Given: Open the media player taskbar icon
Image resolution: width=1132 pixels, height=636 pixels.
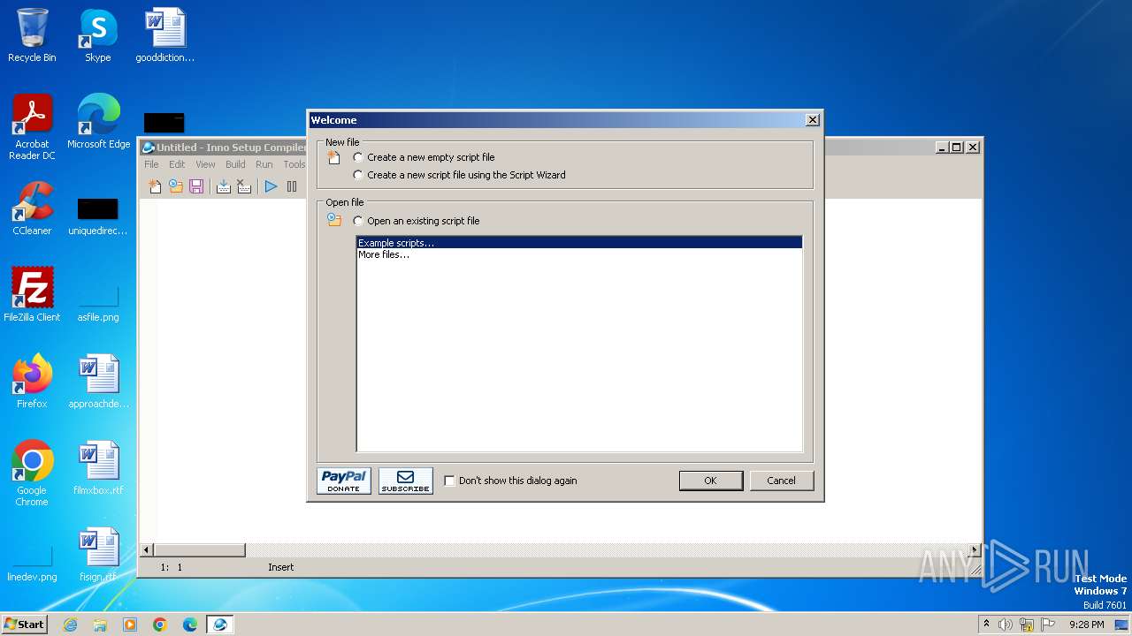Looking at the screenshot, I should pos(130,625).
